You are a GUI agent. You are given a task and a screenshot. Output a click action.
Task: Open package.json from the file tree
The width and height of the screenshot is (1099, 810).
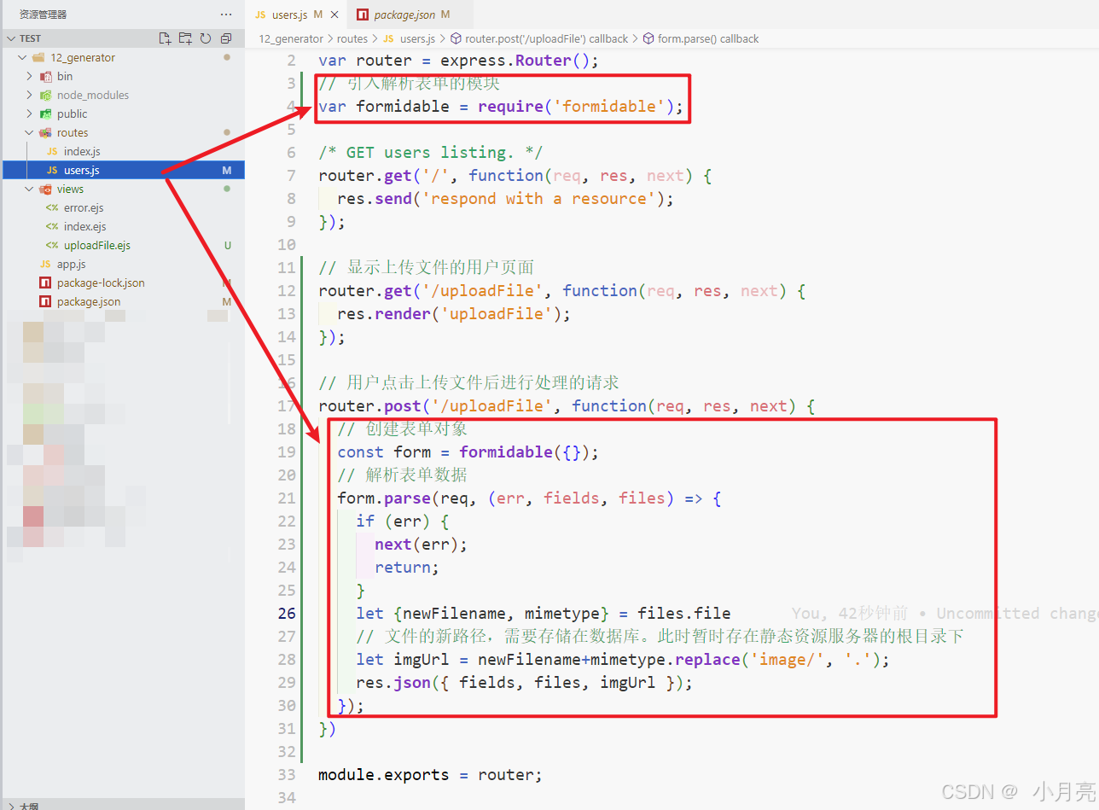(x=89, y=301)
